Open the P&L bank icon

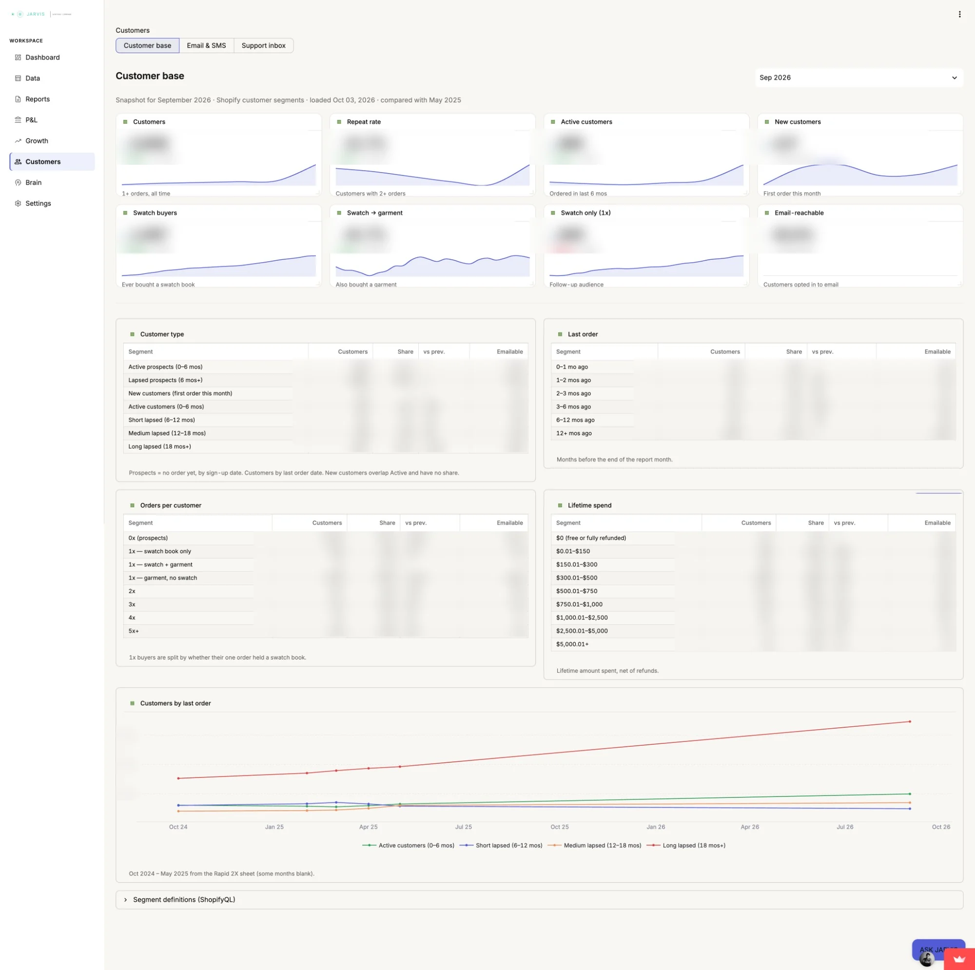pos(18,120)
